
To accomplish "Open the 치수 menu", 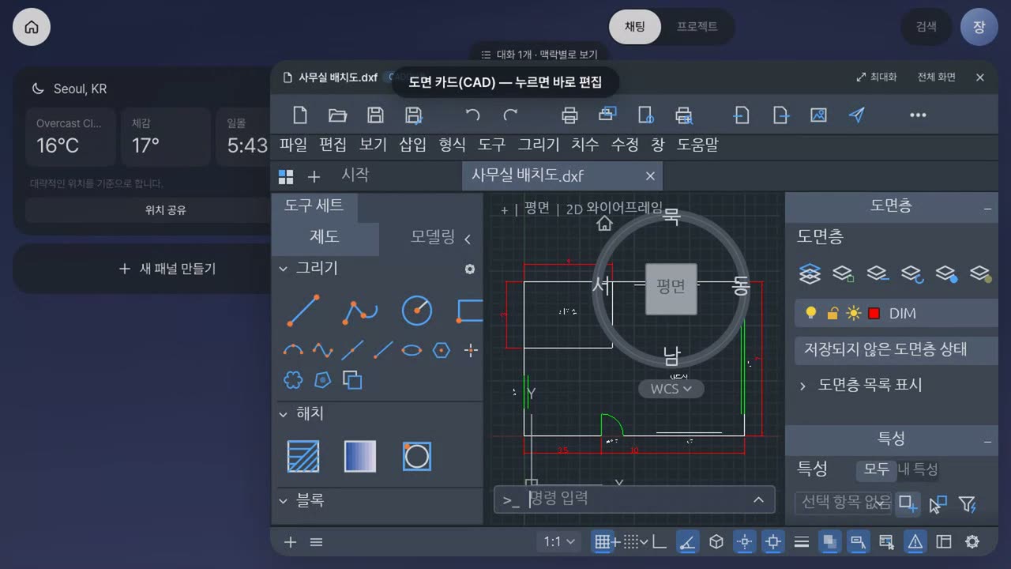I will pyautogui.click(x=585, y=145).
